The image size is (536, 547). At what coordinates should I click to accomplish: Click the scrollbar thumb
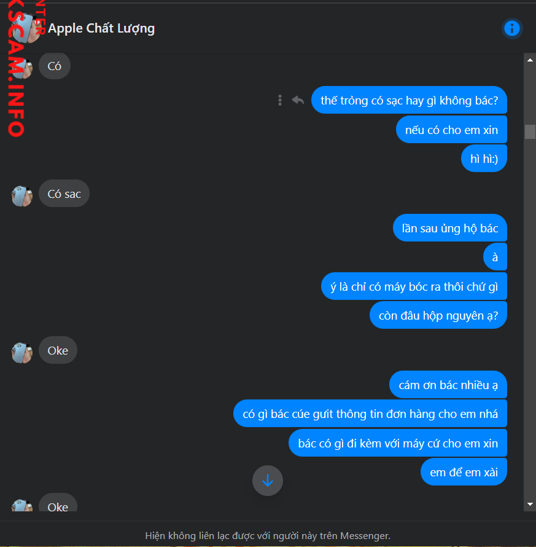[530, 132]
